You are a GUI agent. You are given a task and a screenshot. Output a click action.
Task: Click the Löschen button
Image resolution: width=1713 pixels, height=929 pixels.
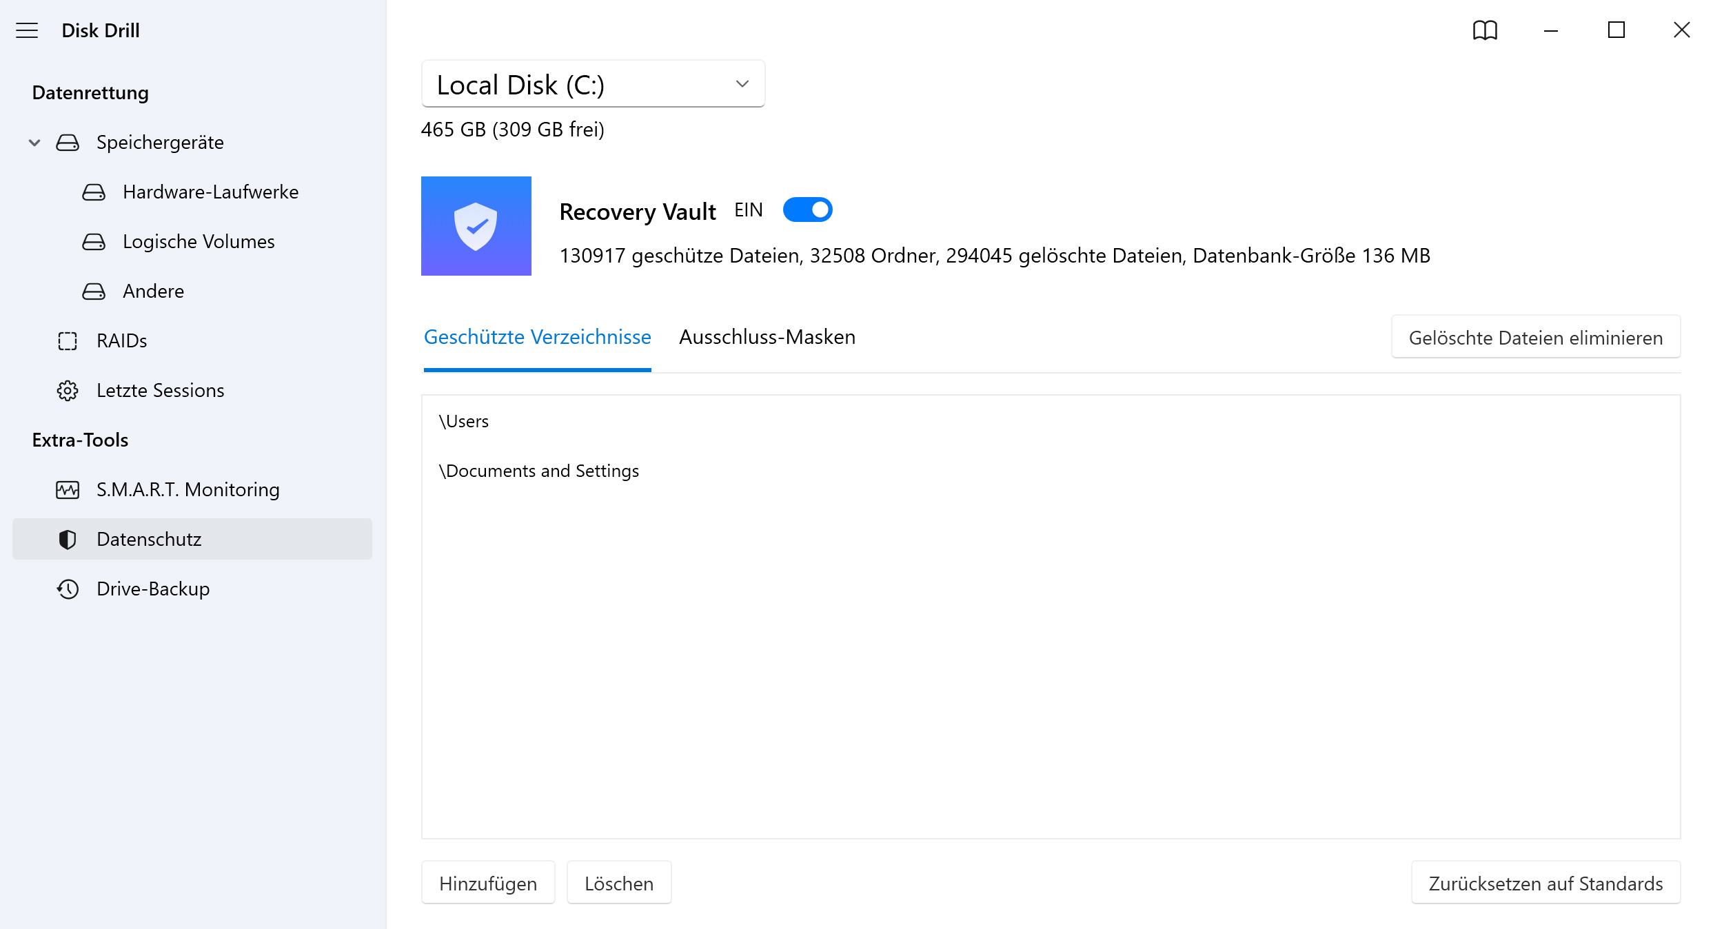tap(618, 884)
